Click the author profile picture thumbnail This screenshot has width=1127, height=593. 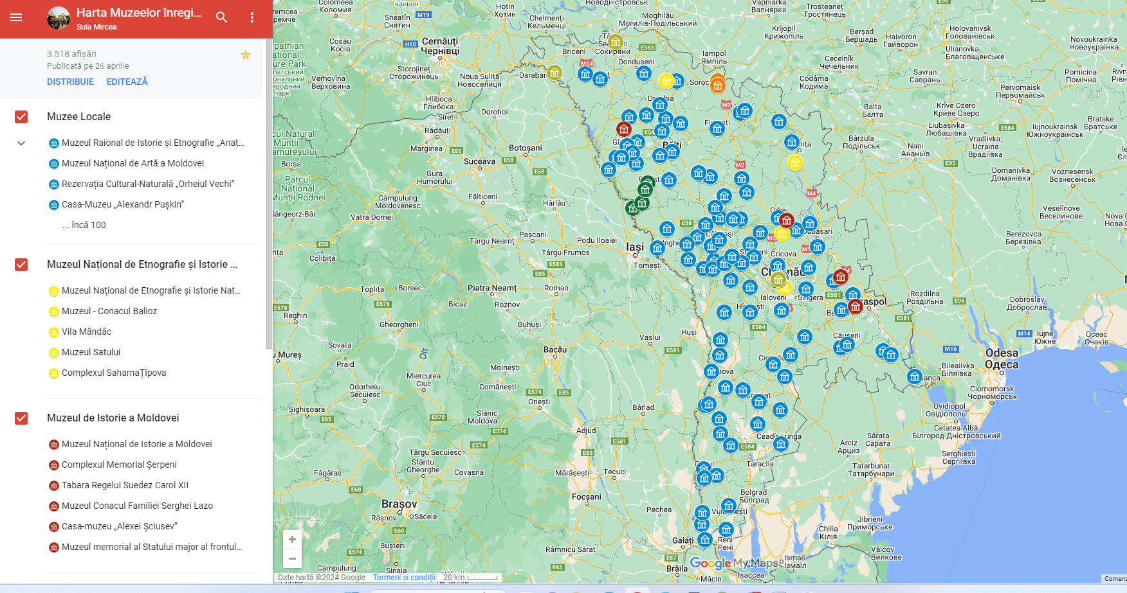point(59,18)
